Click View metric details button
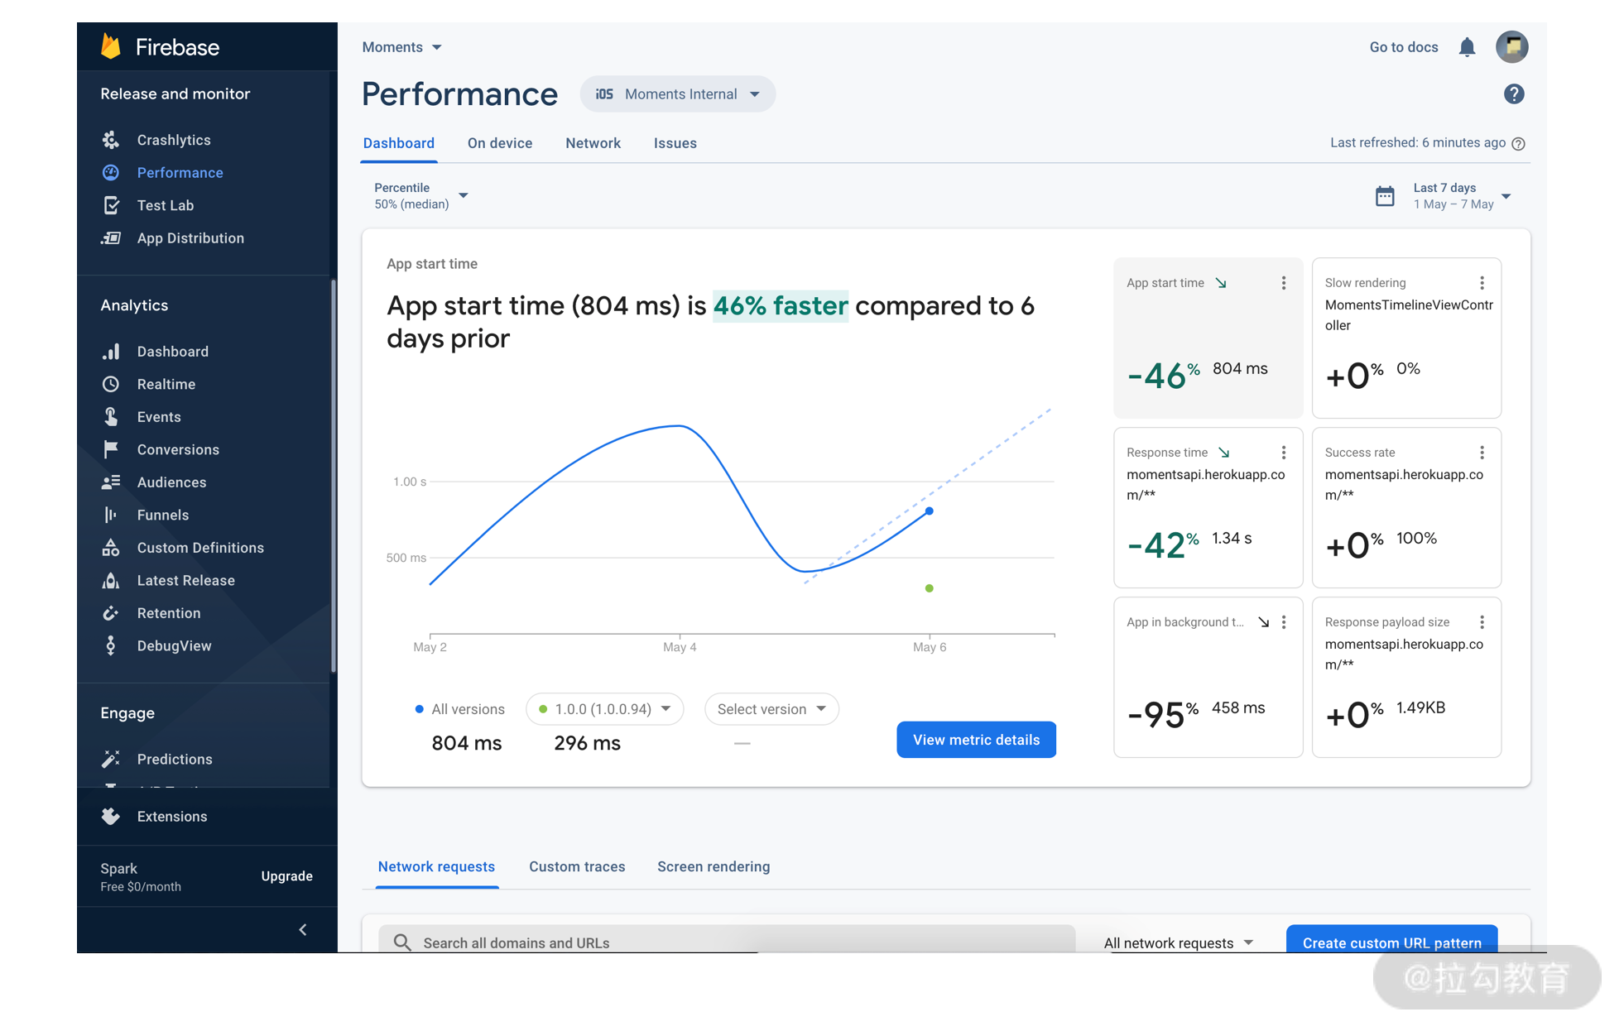 coord(976,740)
